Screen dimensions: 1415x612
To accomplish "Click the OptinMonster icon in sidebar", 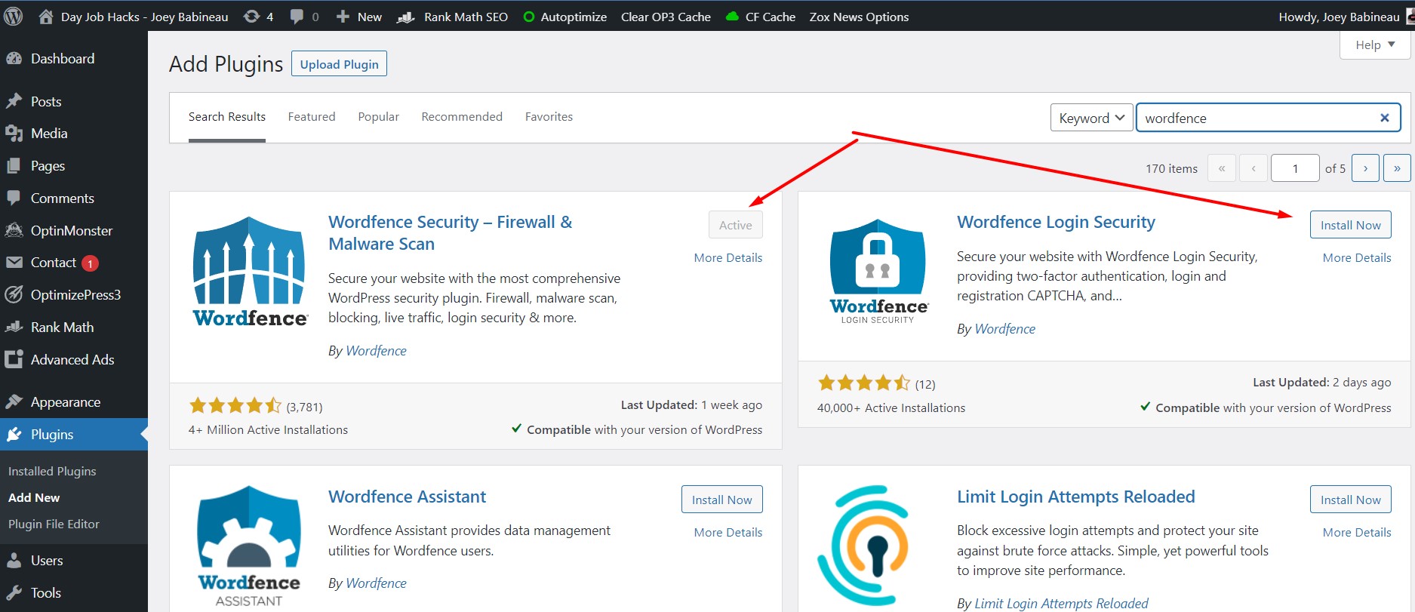I will [x=14, y=230].
